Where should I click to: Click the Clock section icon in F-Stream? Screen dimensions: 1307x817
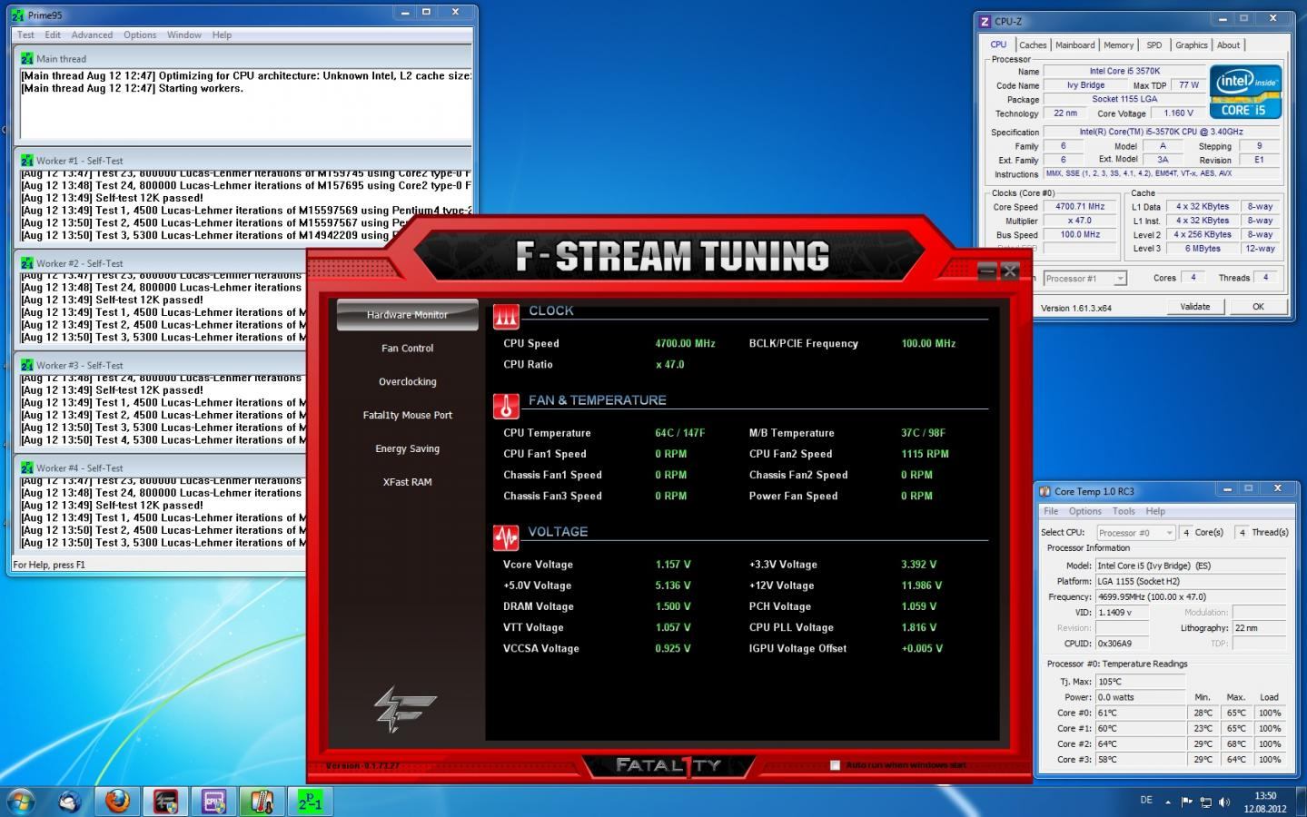pyautogui.click(x=506, y=315)
